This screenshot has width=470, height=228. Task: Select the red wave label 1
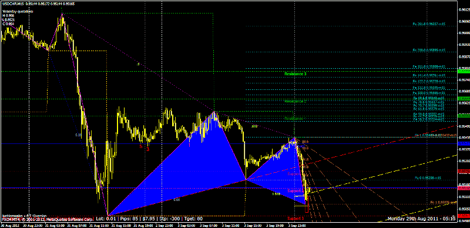coord(189,145)
